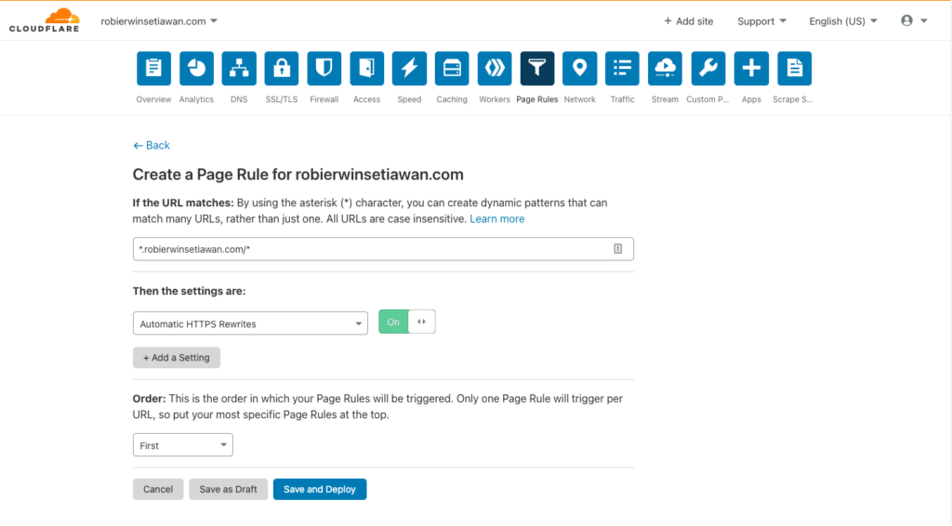The height and width of the screenshot is (526, 952).
Task: Open the English (US) language dropdown
Action: click(842, 21)
